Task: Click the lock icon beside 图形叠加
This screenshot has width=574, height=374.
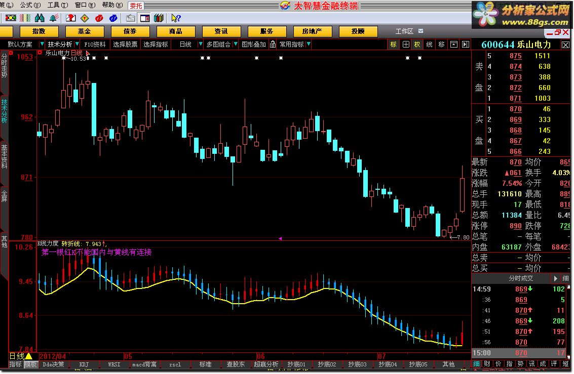Action: tap(273, 44)
